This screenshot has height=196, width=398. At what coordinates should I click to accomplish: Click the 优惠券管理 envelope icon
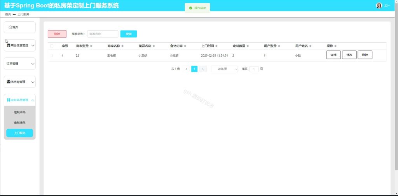coord(9,82)
